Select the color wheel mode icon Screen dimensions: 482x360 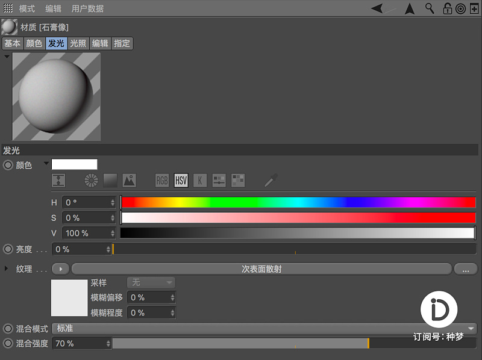pos(92,181)
